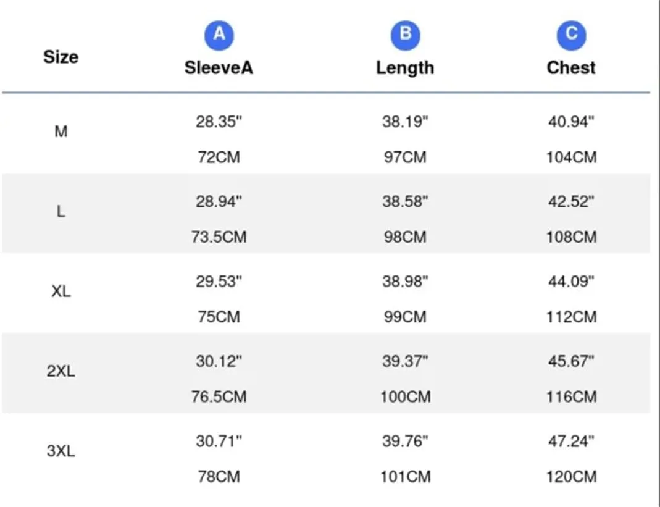The image size is (660, 507).
Task: Click the 120CM chest value
Action: coord(571,477)
